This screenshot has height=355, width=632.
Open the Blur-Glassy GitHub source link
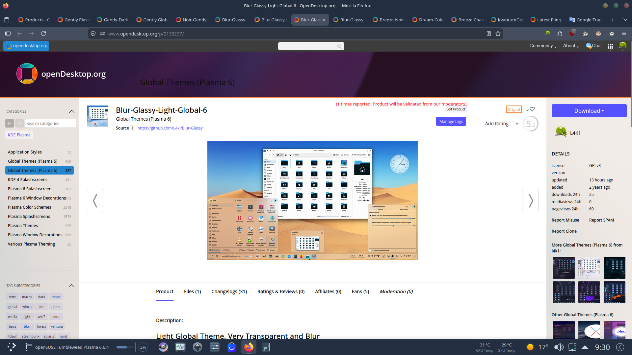click(x=170, y=128)
